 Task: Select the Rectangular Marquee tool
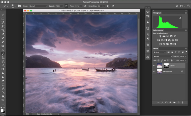tap(3, 19)
